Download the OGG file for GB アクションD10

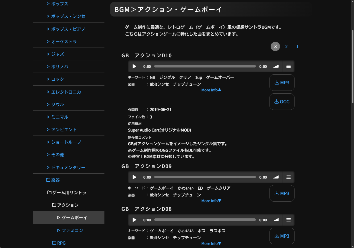(282, 101)
